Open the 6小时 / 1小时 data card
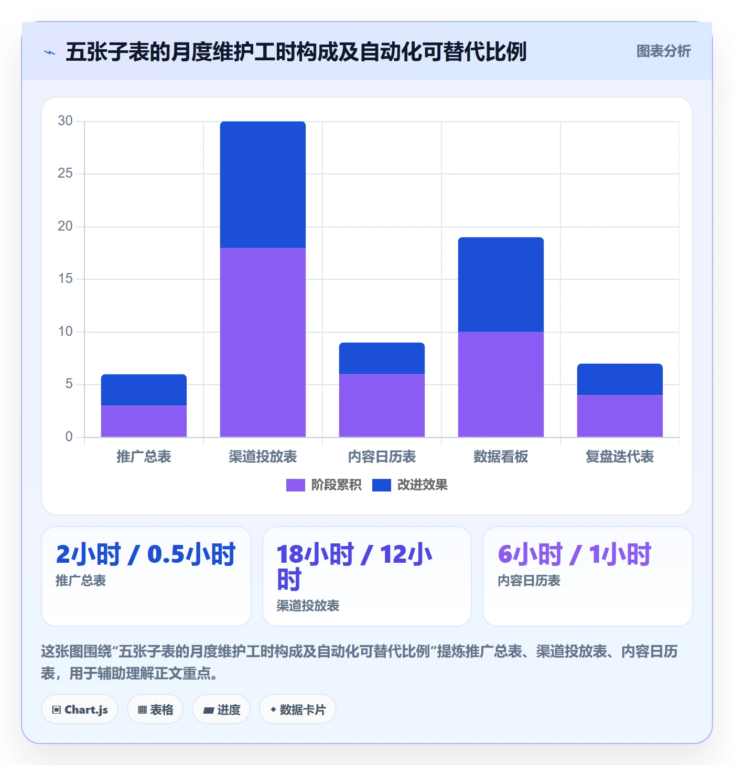734x765 pixels. pyautogui.click(x=588, y=576)
